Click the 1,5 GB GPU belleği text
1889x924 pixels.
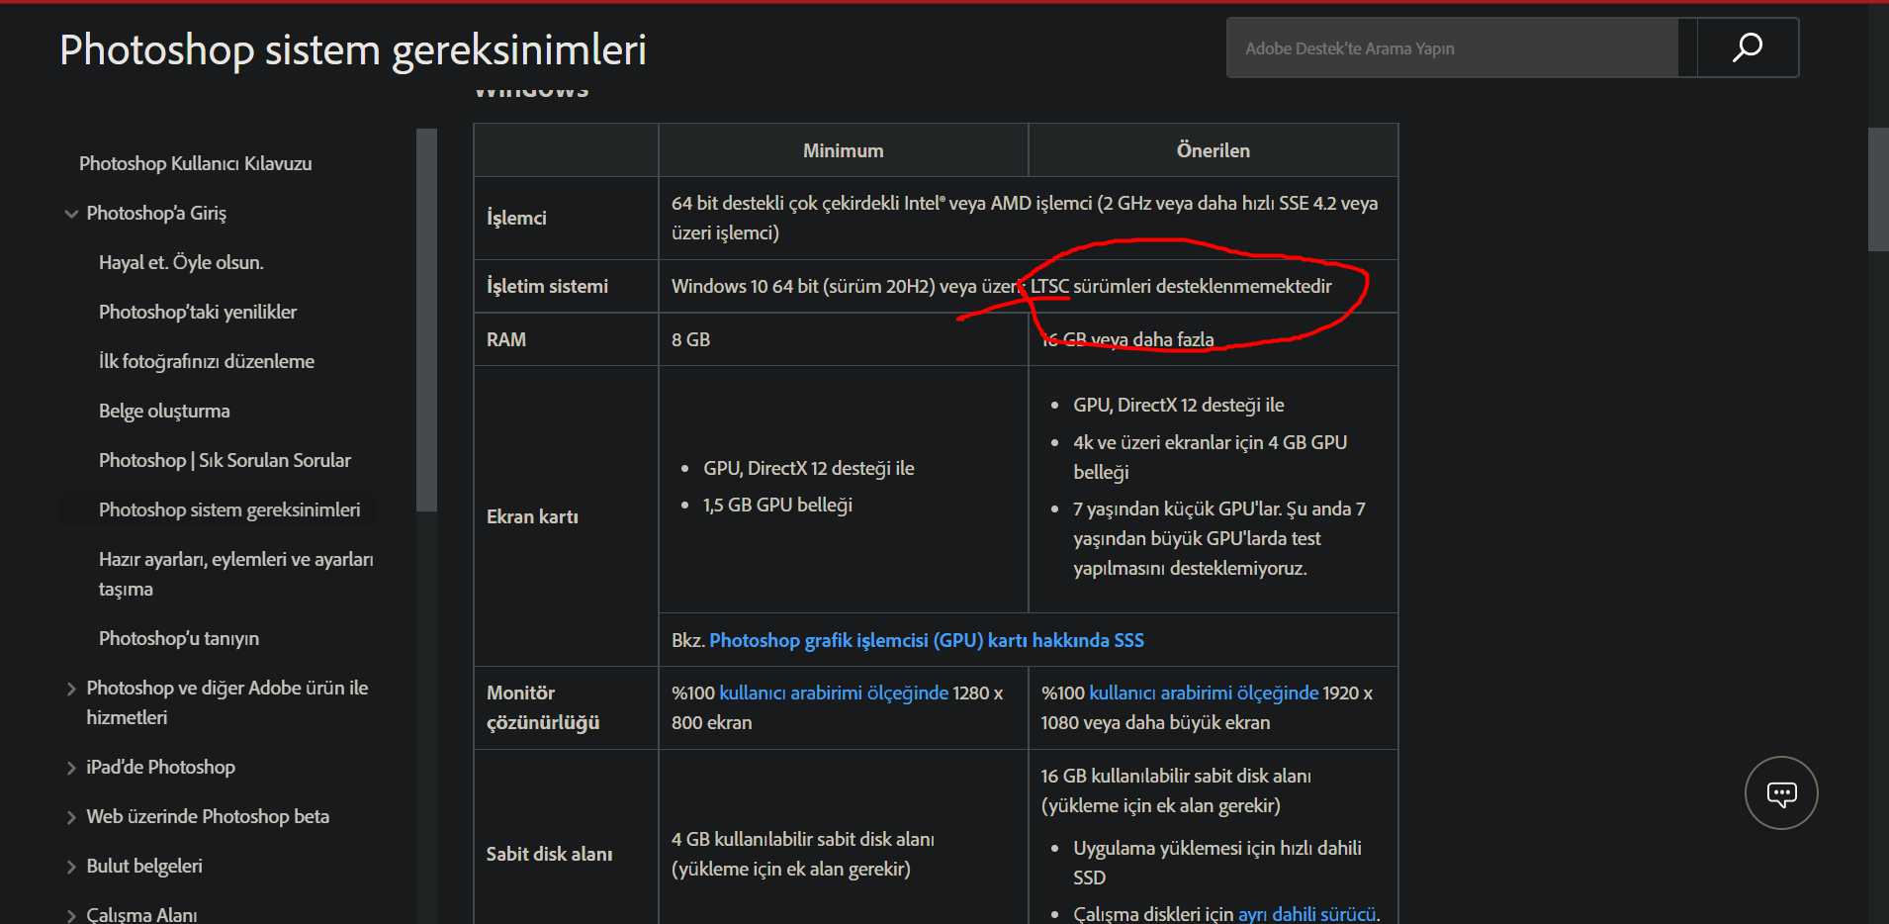click(x=777, y=505)
